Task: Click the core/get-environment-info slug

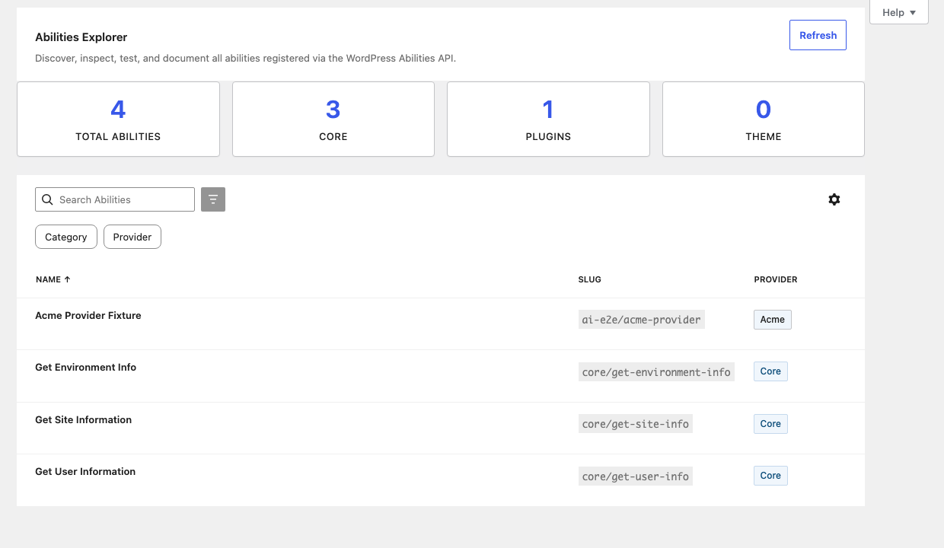Action: click(x=656, y=372)
